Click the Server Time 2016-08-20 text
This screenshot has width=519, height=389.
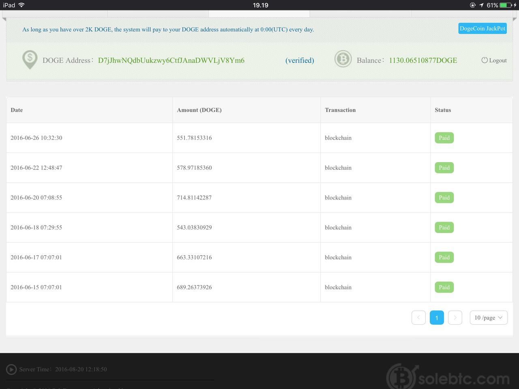[63, 370]
